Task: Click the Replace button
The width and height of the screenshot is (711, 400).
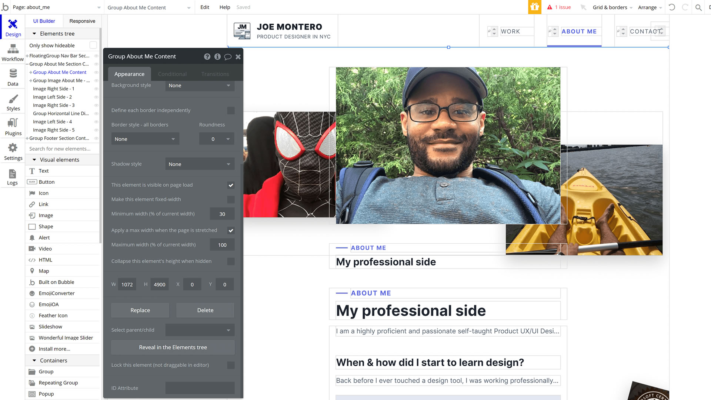Action: pyautogui.click(x=140, y=310)
